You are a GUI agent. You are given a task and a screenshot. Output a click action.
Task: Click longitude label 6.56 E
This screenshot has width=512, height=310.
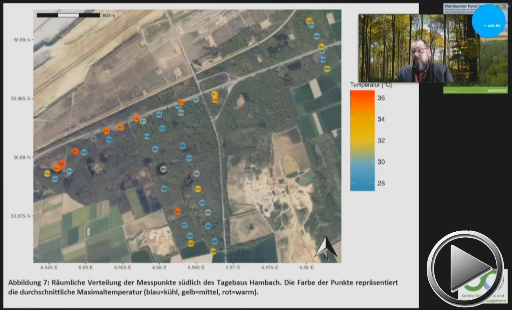(x=159, y=268)
